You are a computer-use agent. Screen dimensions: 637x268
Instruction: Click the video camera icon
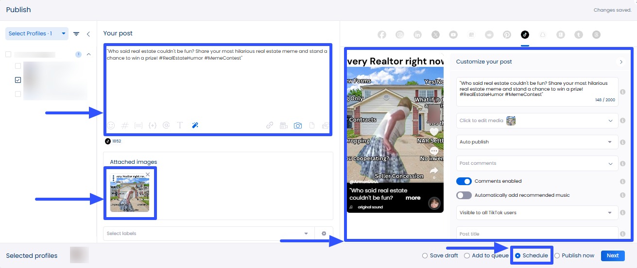[x=284, y=126]
